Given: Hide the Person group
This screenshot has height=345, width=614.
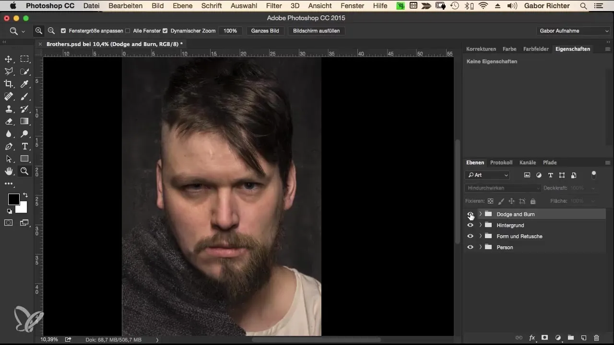Looking at the screenshot, I should pyautogui.click(x=470, y=247).
